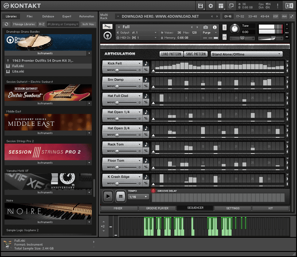This screenshot has height=257, width=297.
Task: Click LOAD PATTERN button
Action: tap(171, 54)
